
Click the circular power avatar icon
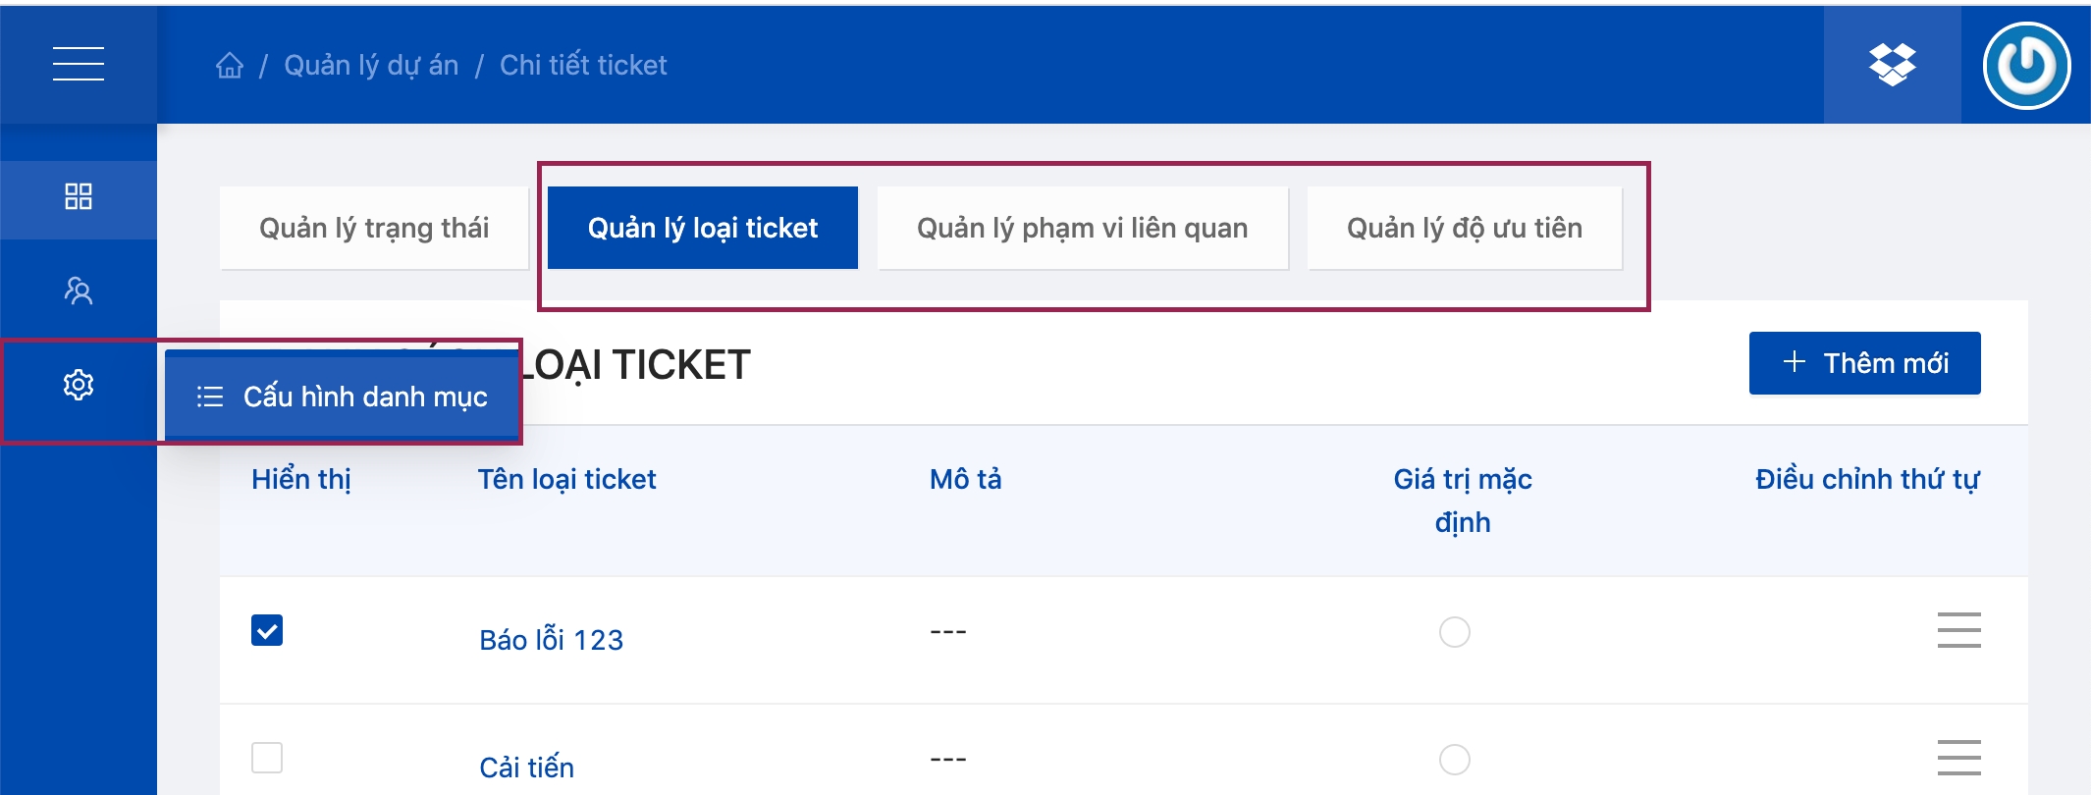[2026, 66]
